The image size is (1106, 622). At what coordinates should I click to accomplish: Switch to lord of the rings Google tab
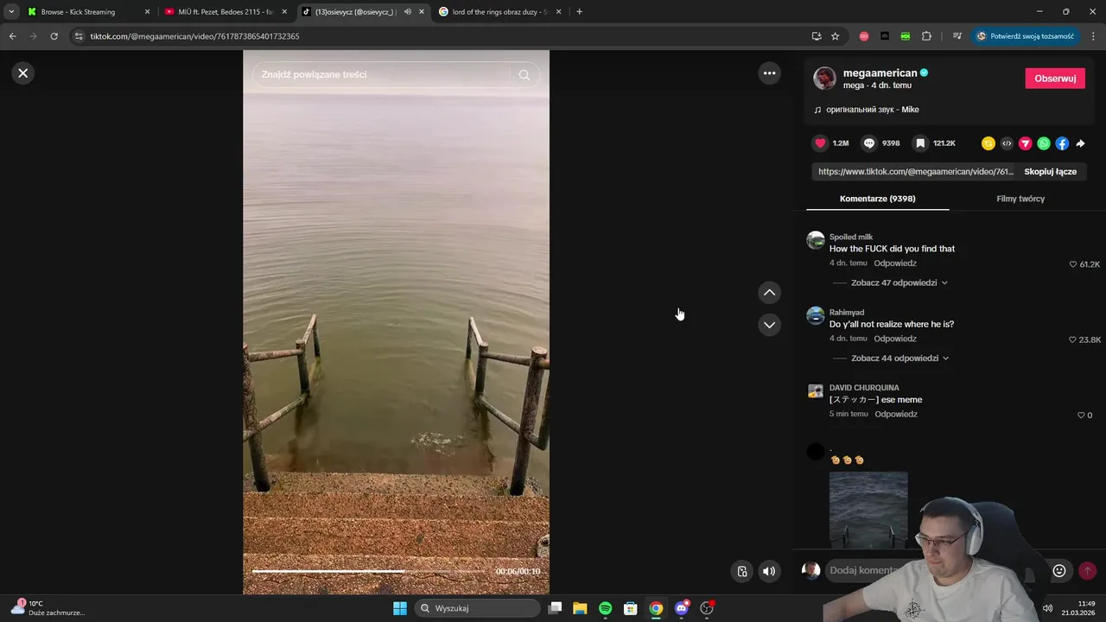click(501, 12)
